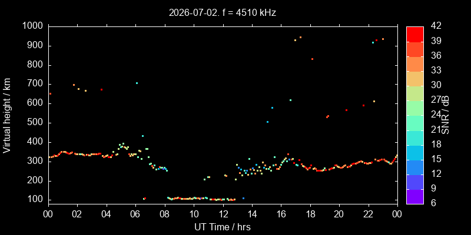Click the isolated blue point near 100 km after 13 hrs
Viewport: 471px width, 235px height.
(243, 198)
